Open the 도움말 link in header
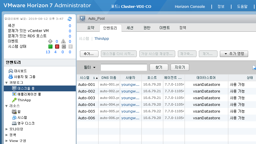The height and width of the screenshot is (144, 256). click(x=242, y=6)
